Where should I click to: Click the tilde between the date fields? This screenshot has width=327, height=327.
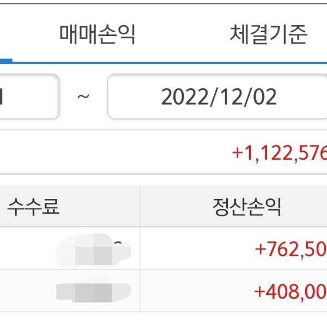(x=83, y=98)
